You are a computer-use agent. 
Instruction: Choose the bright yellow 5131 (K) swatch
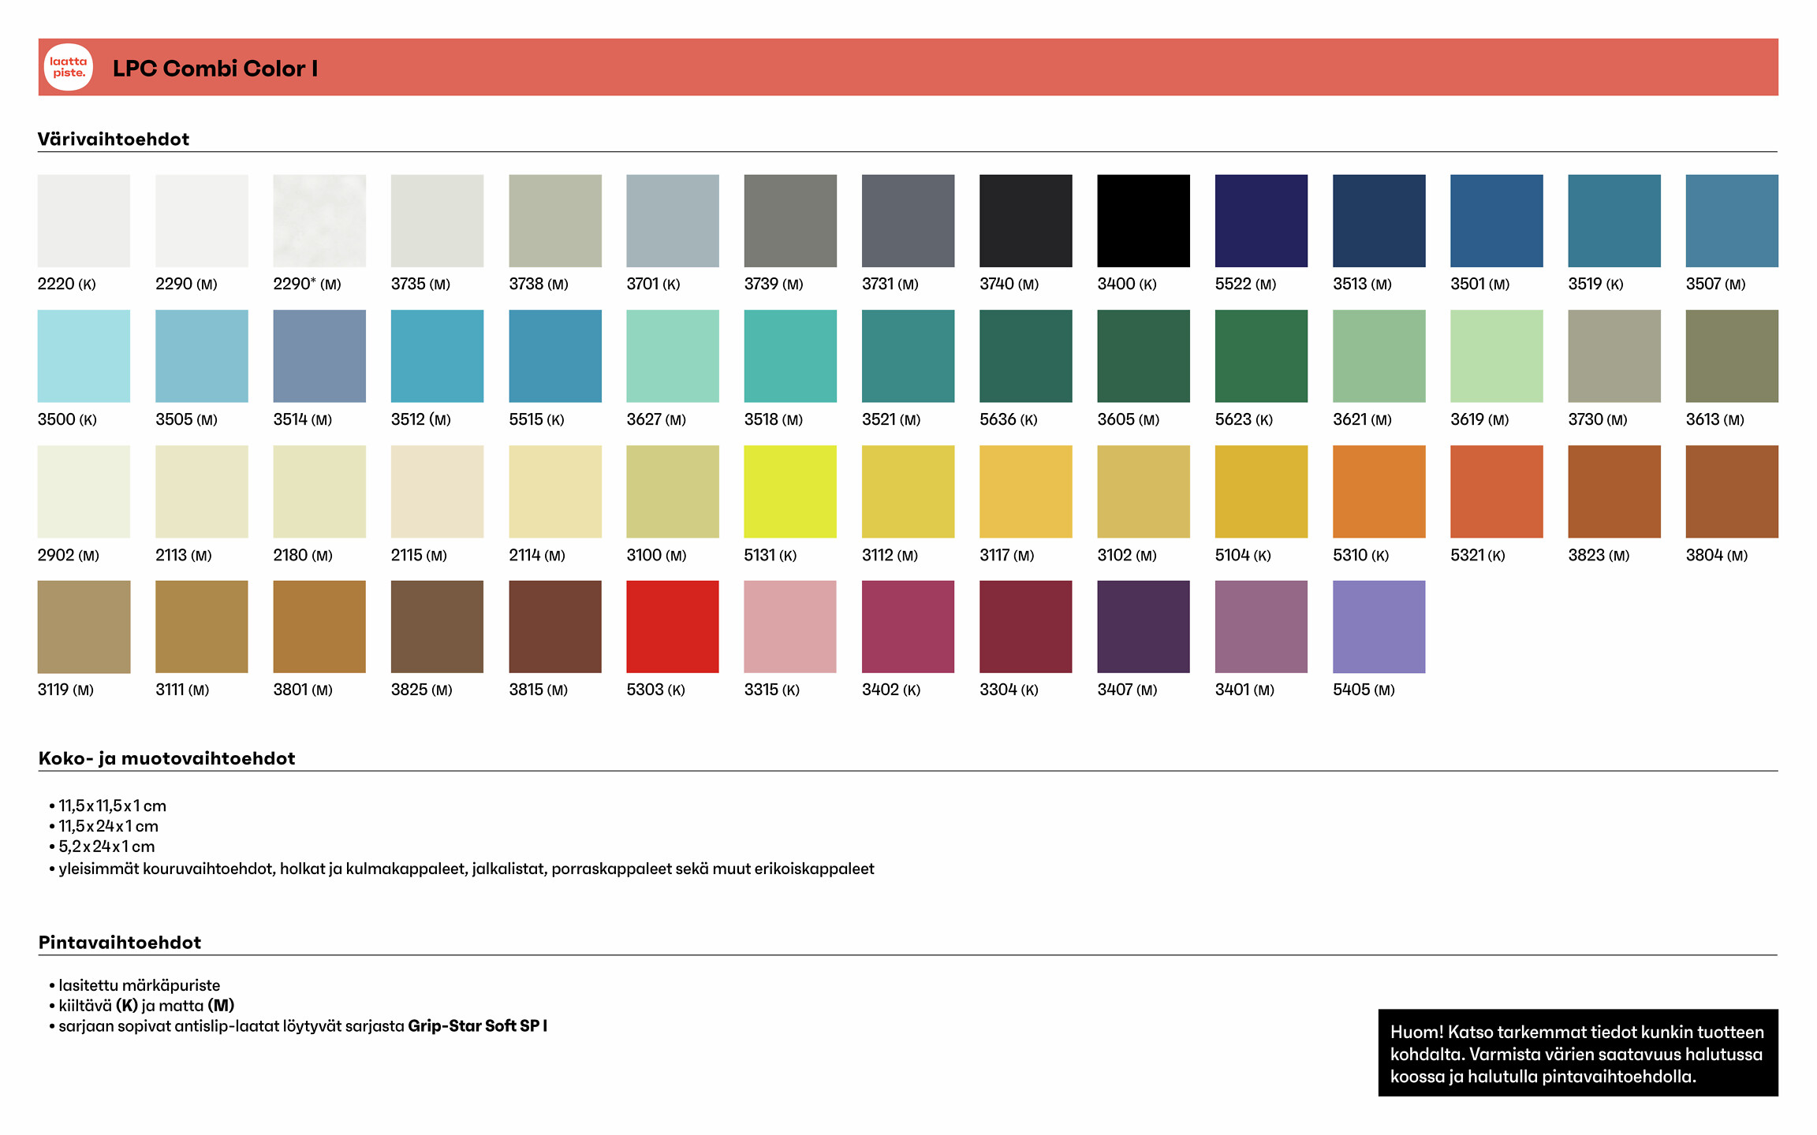pyautogui.click(x=790, y=491)
